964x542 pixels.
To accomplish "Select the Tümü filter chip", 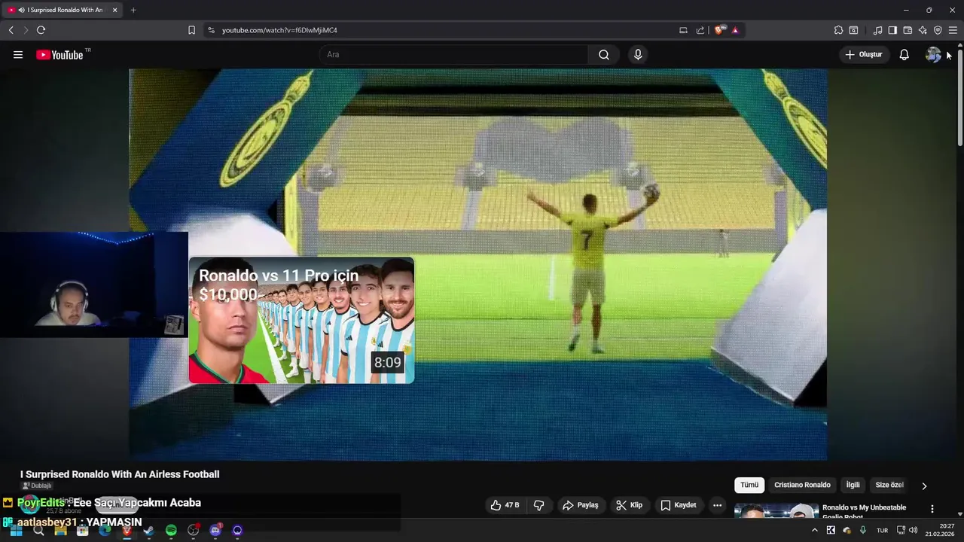I will pos(749,486).
